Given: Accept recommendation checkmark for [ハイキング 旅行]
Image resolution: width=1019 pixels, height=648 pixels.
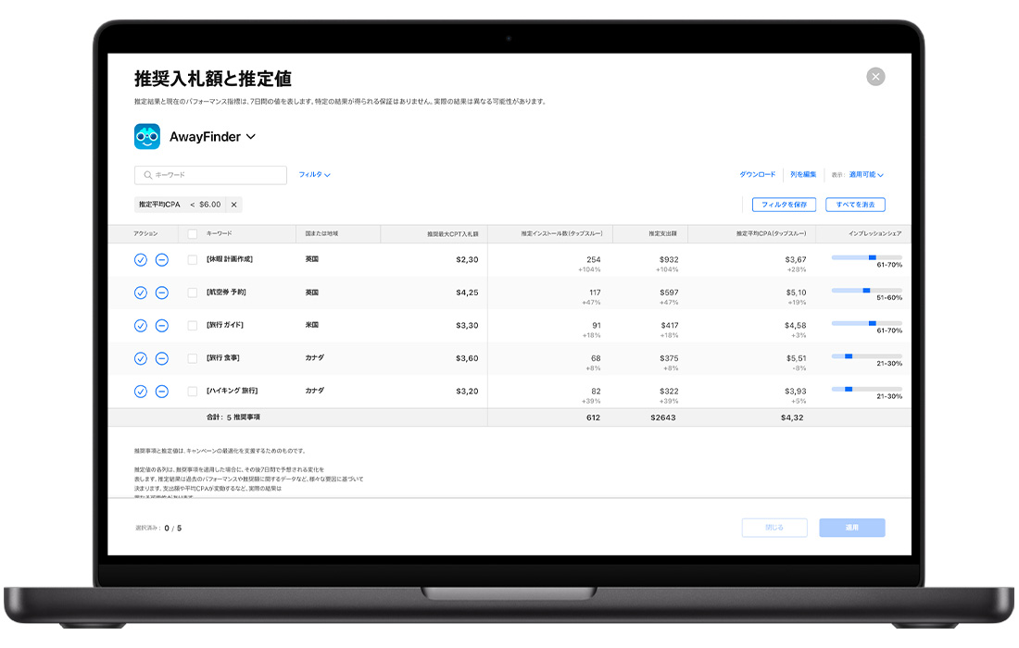Looking at the screenshot, I should coord(141,392).
